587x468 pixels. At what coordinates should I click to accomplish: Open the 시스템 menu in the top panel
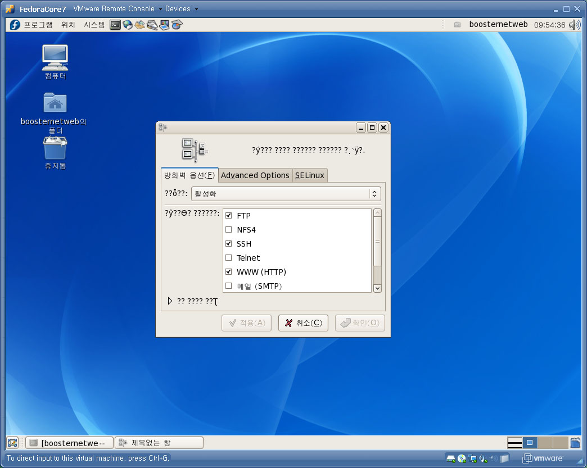[93, 25]
